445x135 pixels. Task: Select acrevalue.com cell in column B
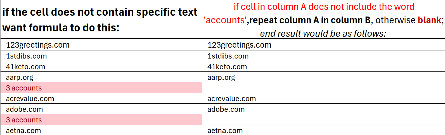click(323, 98)
